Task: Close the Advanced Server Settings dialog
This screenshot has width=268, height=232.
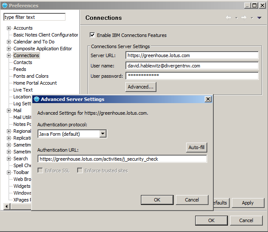Action: [208, 99]
